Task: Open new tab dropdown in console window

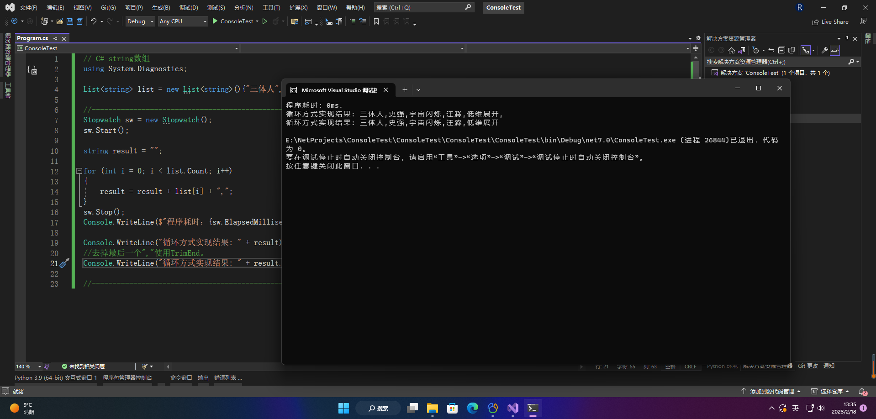Action: 418,90
